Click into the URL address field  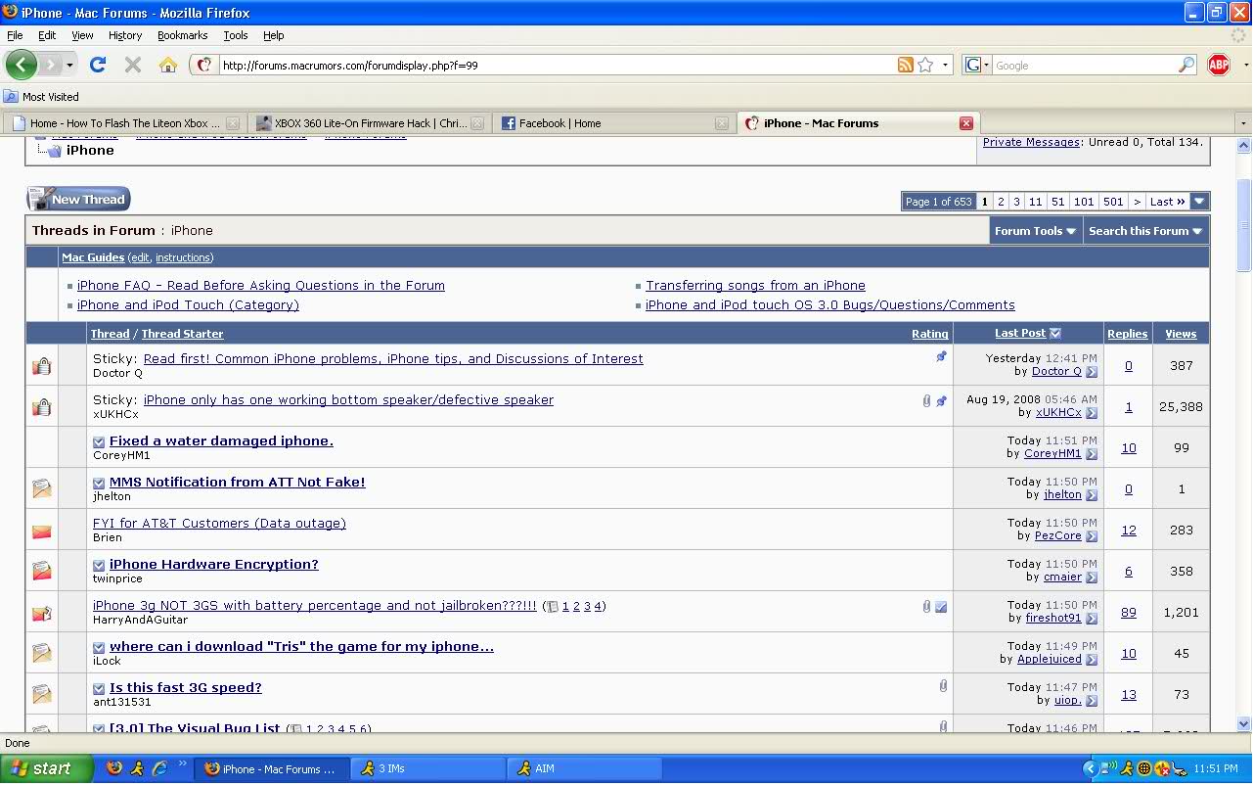558,66
